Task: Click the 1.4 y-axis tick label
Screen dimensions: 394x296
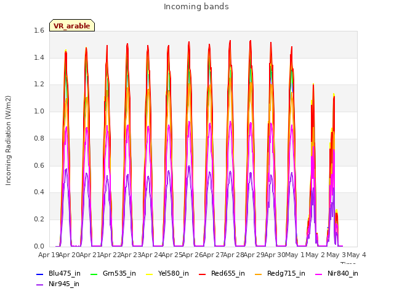Action: point(39,57)
